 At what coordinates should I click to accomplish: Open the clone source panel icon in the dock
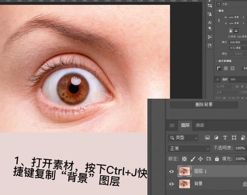(x=209, y=14)
